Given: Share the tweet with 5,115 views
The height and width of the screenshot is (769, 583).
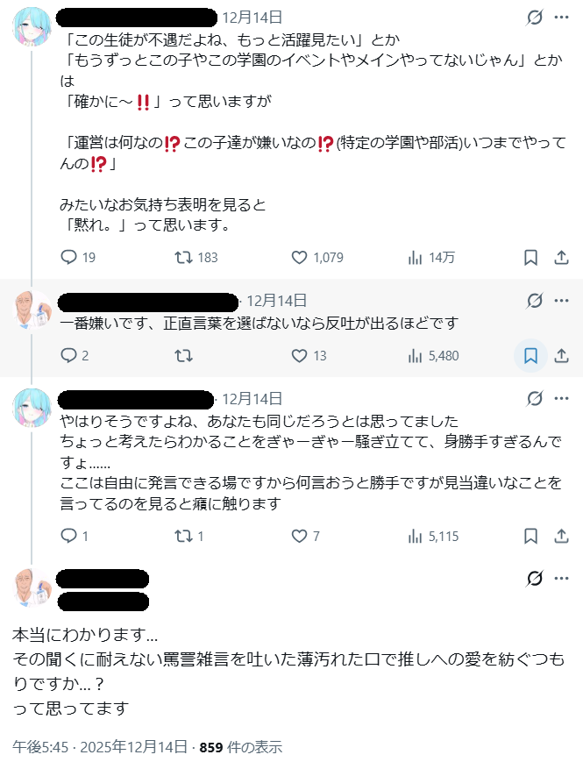Looking at the screenshot, I should click(562, 536).
